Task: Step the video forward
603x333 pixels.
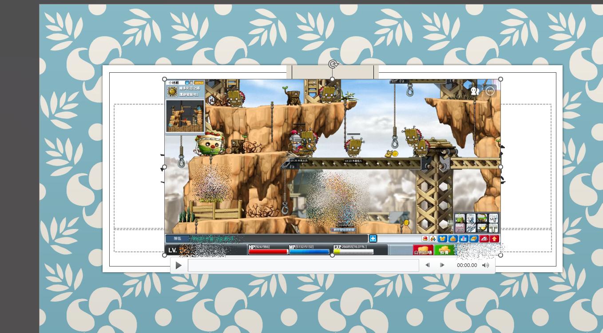Action: click(442, 265)
